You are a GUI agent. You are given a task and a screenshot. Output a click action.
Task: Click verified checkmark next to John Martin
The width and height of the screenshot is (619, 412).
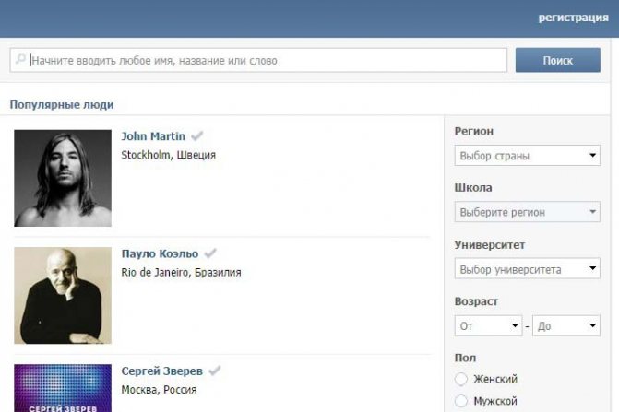pos(197,135)
